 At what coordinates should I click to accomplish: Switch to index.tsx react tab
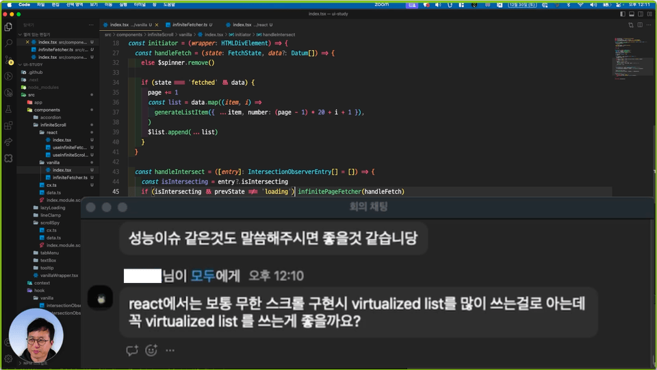pyautogui.click(x=249, y=25)
